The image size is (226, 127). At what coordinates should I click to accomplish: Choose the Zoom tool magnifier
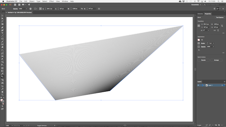2,95
